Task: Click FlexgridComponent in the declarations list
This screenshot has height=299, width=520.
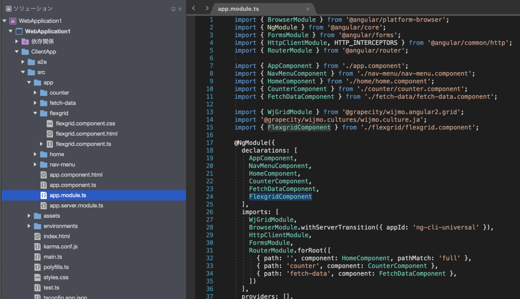Action: pyautogui.click(x=280, y=196)
